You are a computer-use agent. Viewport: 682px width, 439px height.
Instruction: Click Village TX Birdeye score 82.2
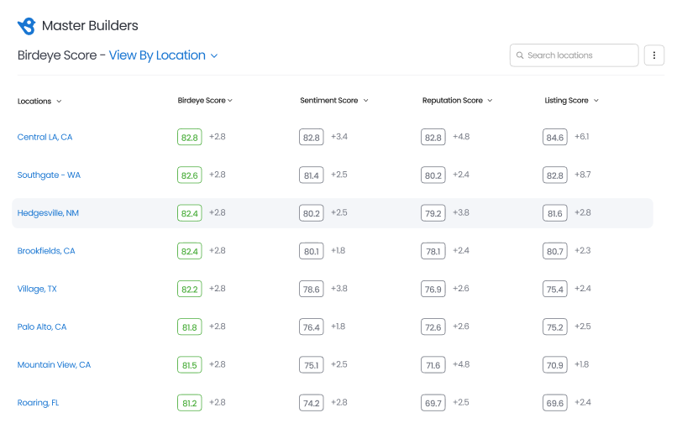coord(190,289)
